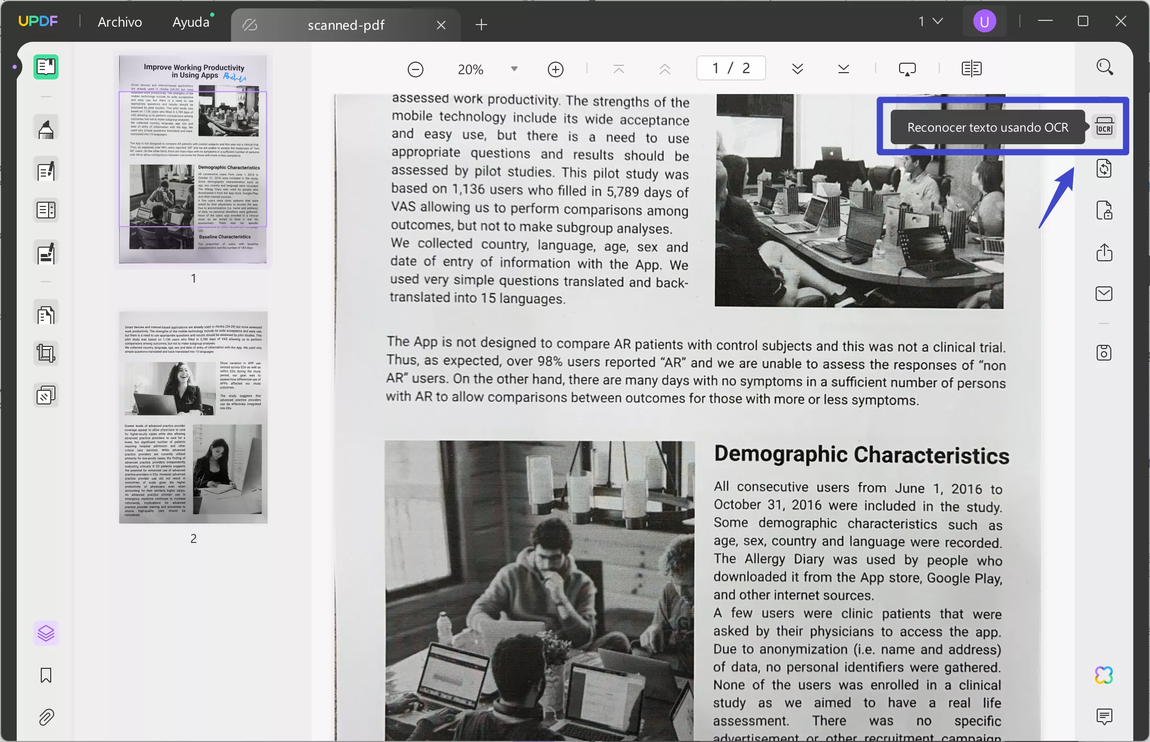Expand the open windows count dropdown
Viewport: 1150px width, 742px height.
931,21
